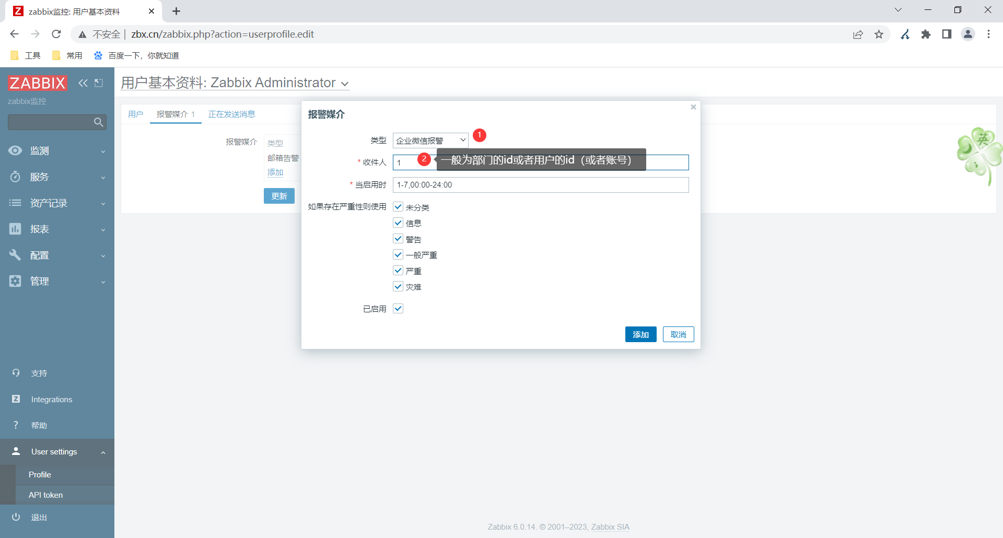Click the clock icon next to 服务
Screen dimensions: 1003x538
pyautogui.click(x=15, y=177)
